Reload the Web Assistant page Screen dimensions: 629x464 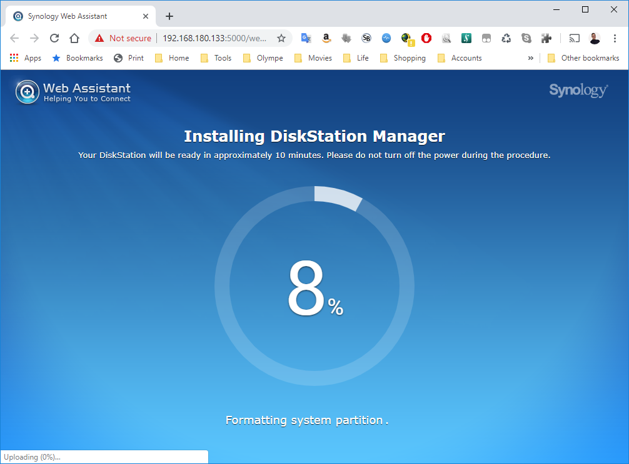click(x=54, y=38)
